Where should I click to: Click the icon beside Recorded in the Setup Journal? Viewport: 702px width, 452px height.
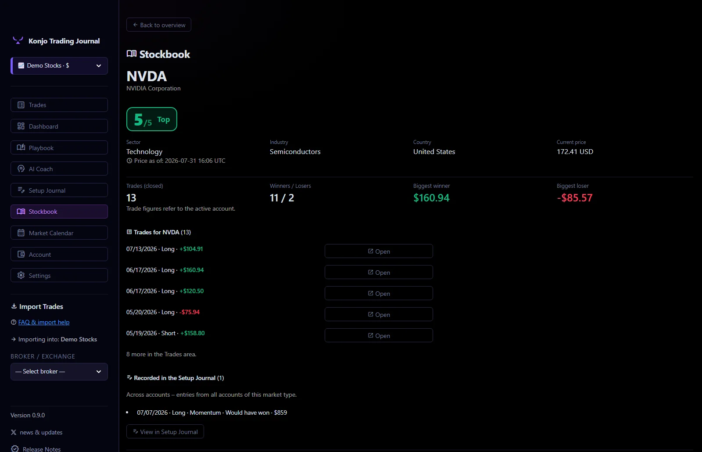129,378
